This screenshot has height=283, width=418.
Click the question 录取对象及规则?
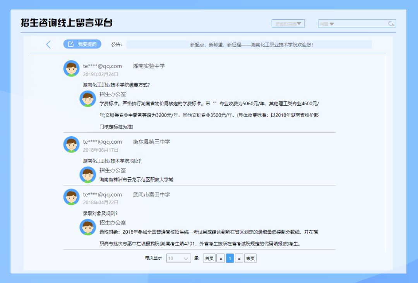(100, 213)
